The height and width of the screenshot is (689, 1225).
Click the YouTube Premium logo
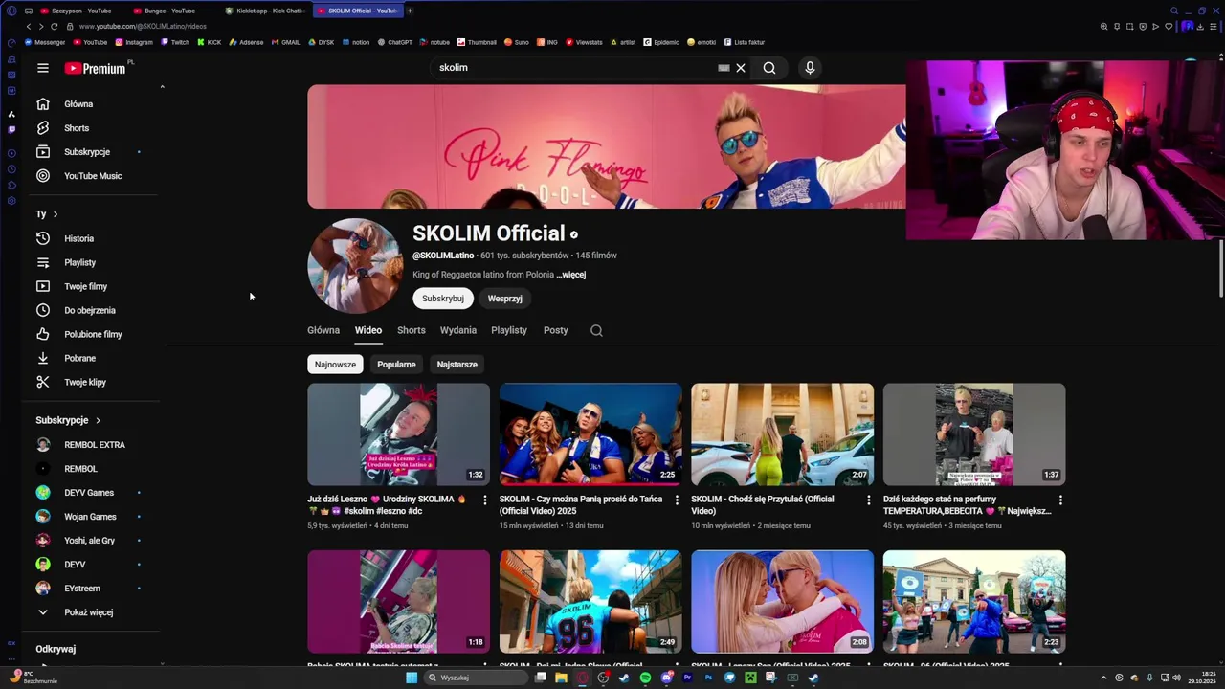(x=96, y=68)
